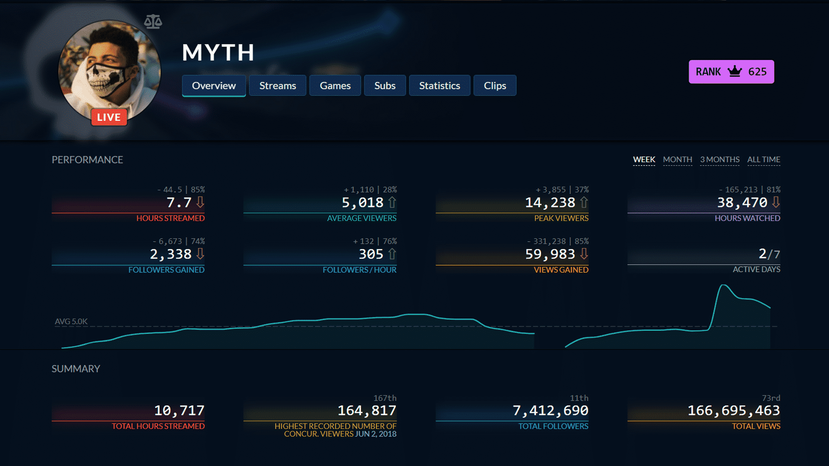The width and height of the screenshot is (829, 466).
Task: Click the 11th ranking text
Action: click(579, 398)
